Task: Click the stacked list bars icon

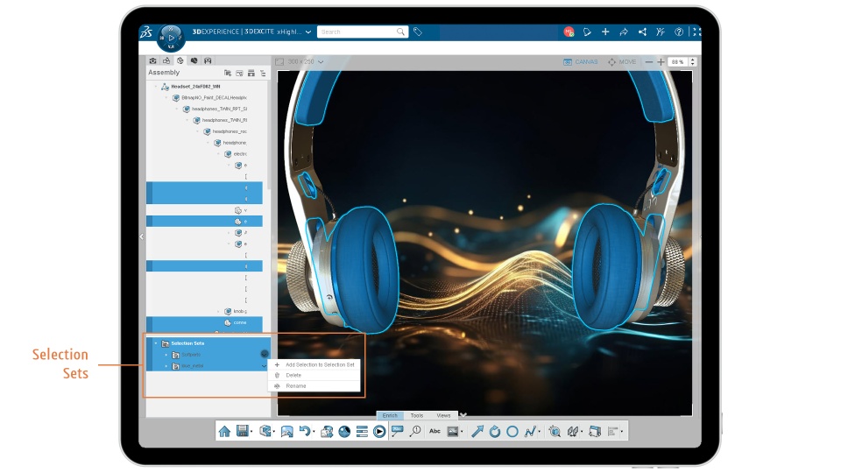Action: pyautogui.click(x=362, y=432)
